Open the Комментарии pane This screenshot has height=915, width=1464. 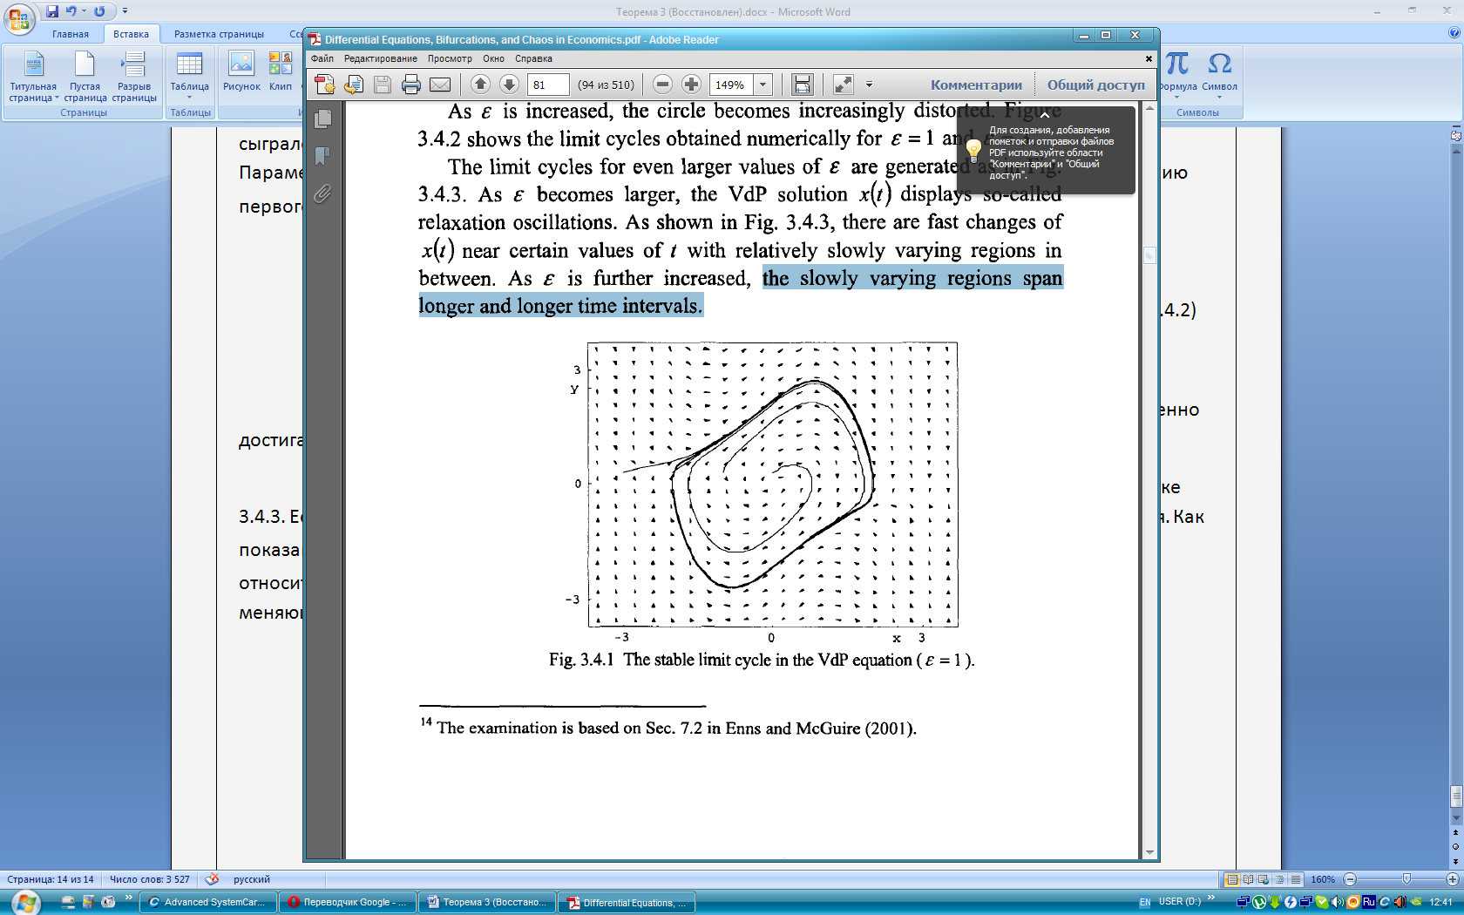(975, 85)
